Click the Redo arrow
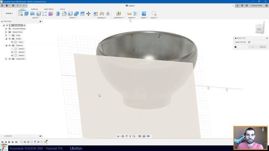Viewport: 269px width, 151px height. pos(24,5)
